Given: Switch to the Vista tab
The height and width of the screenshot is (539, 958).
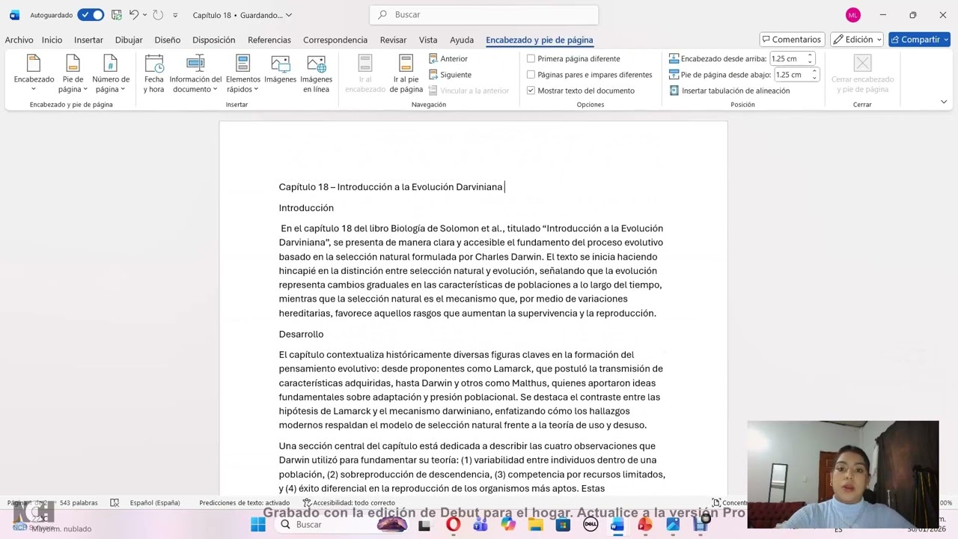Looking at the screenshot, I should point(428,40).
